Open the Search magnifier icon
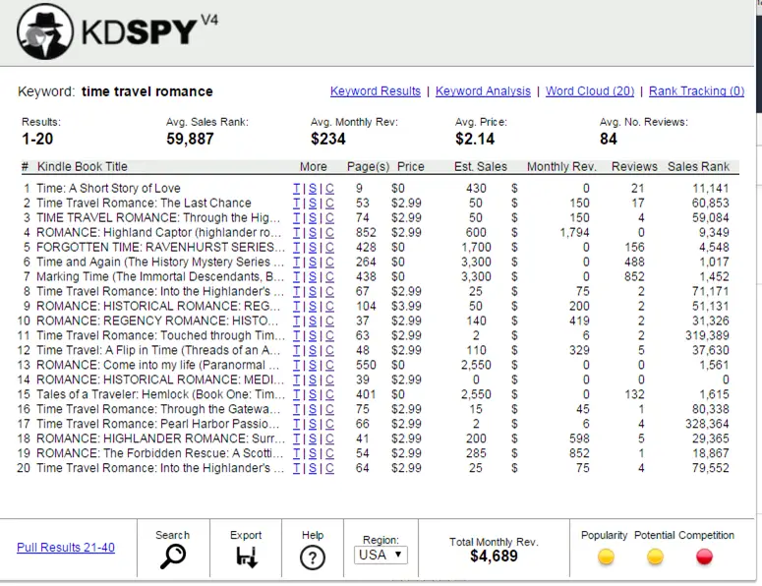 pyautogui.click(x=172, y=557)
